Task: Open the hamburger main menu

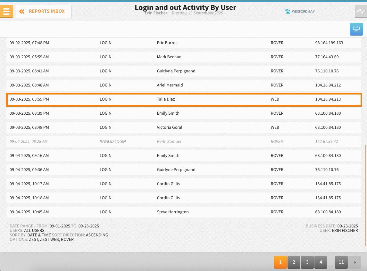Action: coord(6,11)
